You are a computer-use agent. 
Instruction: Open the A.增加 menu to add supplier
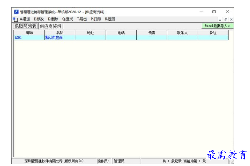(x=25, y=19)
